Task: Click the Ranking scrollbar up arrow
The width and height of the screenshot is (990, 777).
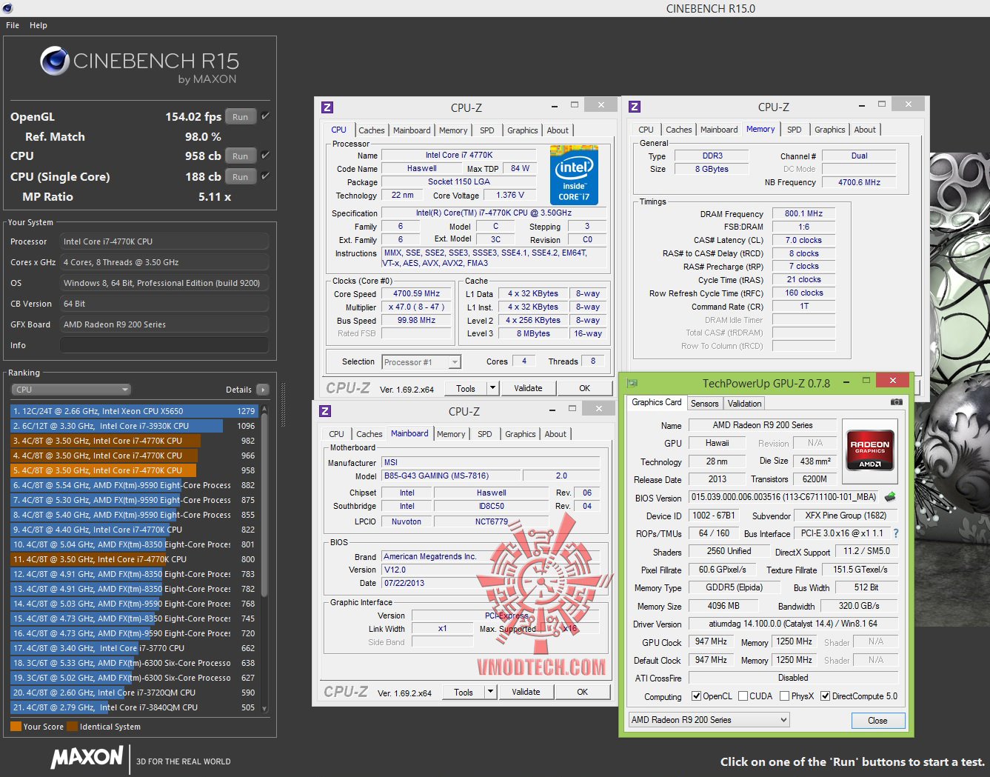Action: (264, 408)
